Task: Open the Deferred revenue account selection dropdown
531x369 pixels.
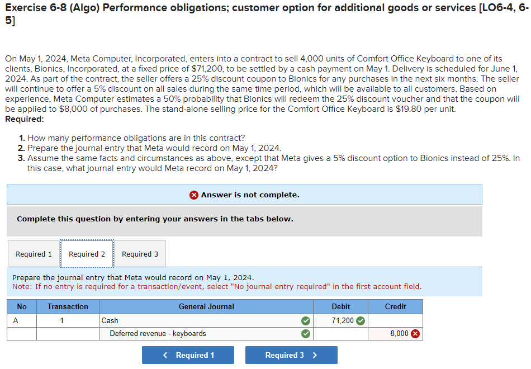Action: coord(201,333)
